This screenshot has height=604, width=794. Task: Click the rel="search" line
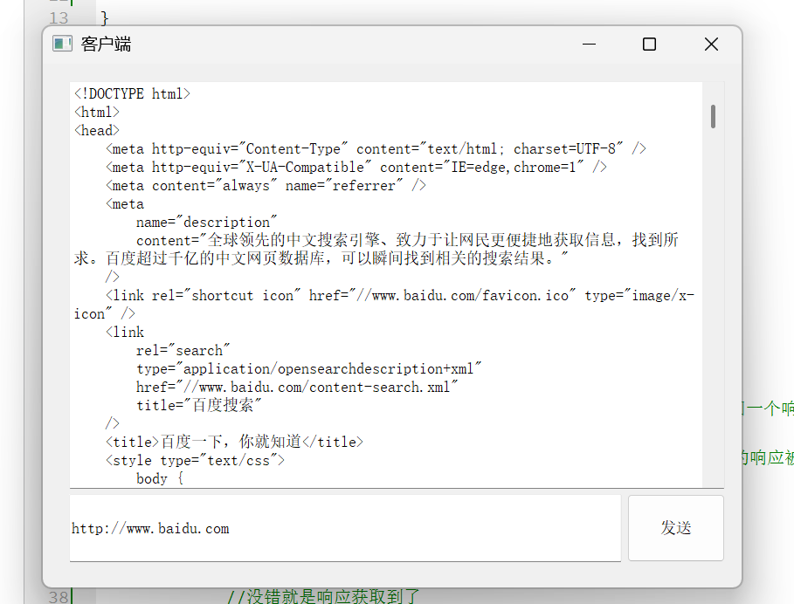click(183, 350)
